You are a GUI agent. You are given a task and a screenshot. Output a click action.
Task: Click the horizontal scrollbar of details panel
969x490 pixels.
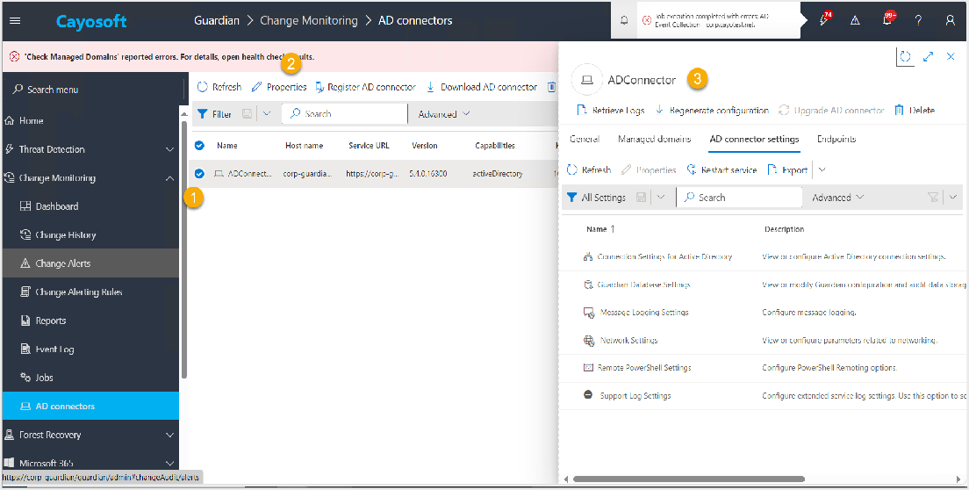coord(689,479)
